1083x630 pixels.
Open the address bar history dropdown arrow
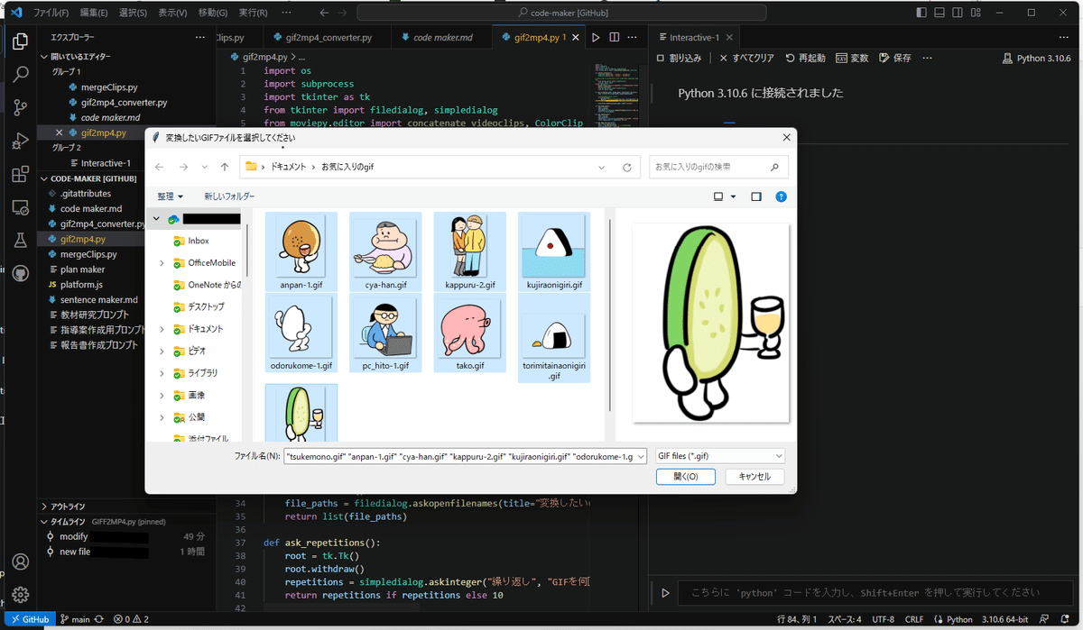tap(602, 167)
